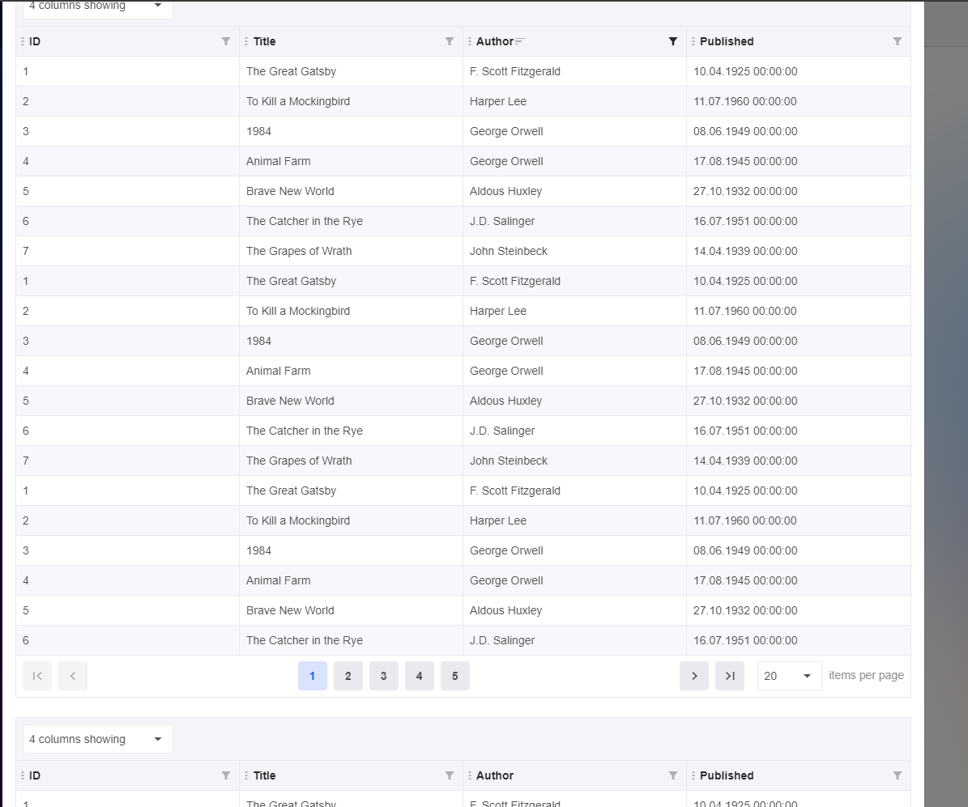The width and height of the screenshot is (968, 807).
Task: Open the top '4 columns showing' picker
Action: point(97,7)
